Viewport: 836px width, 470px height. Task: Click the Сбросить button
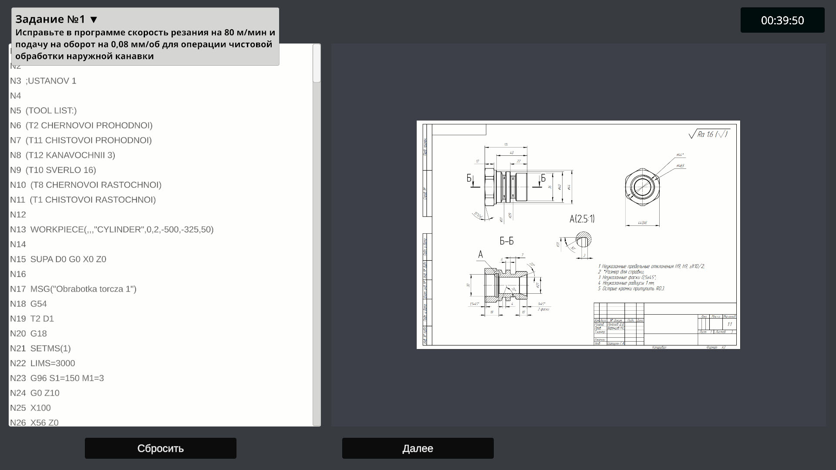[x=160, y=448]
